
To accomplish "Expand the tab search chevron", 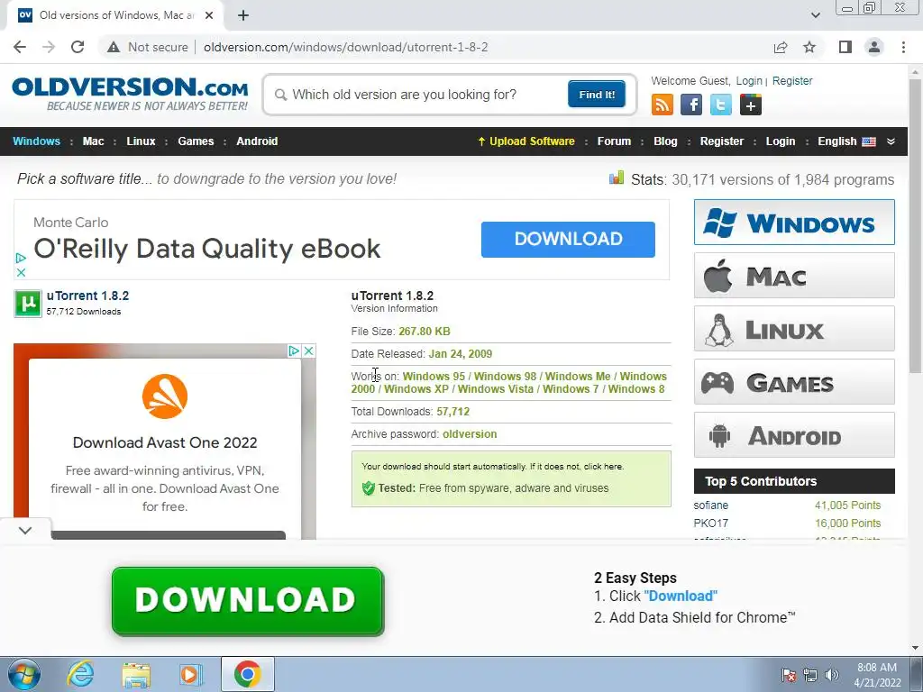I will click(816, 15).
